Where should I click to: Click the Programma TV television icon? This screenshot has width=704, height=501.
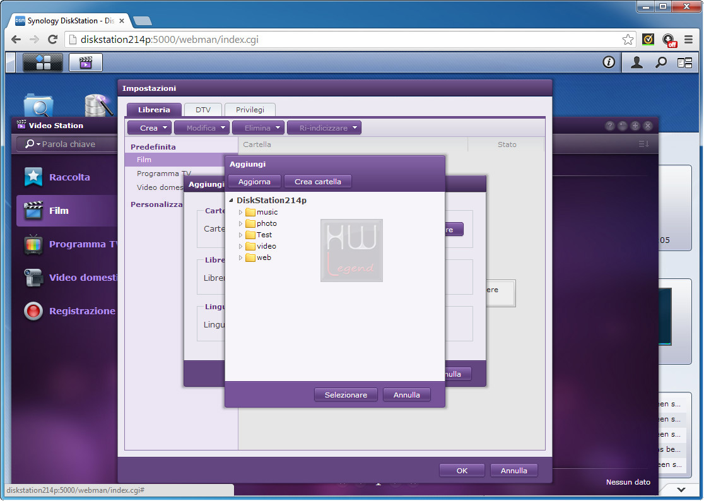coord(33,244)
